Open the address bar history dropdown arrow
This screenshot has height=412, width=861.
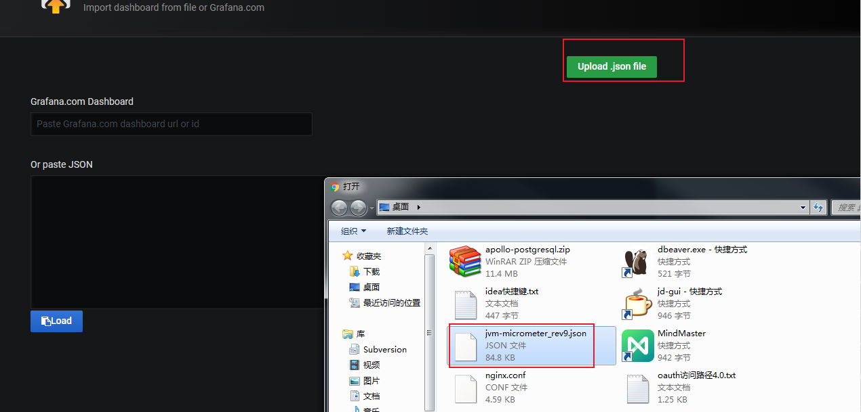pos(803,207)
